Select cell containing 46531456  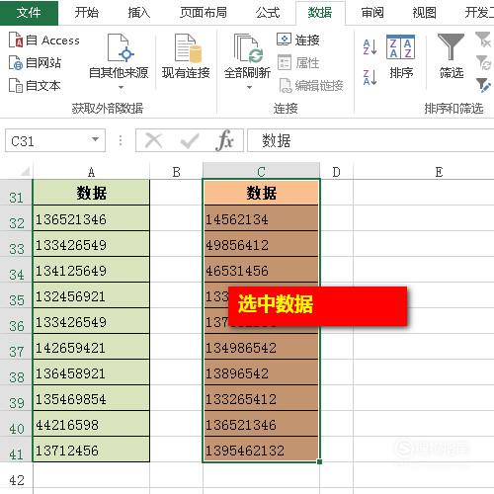click(x=261, y=270)
